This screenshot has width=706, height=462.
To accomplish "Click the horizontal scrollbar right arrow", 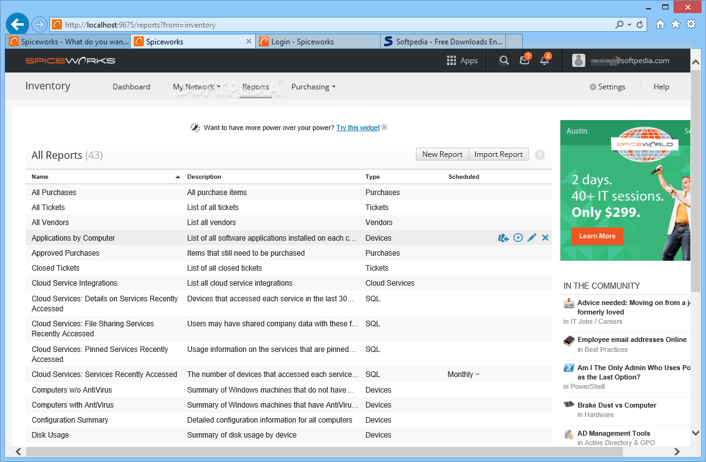I will coord(676,451).
